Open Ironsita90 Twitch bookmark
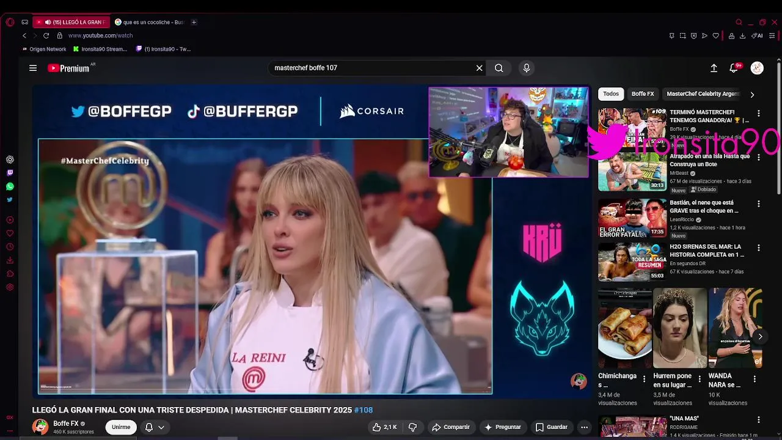Image resolution: width=782 pixels, height=440 pixels. (x=163, y=49)
